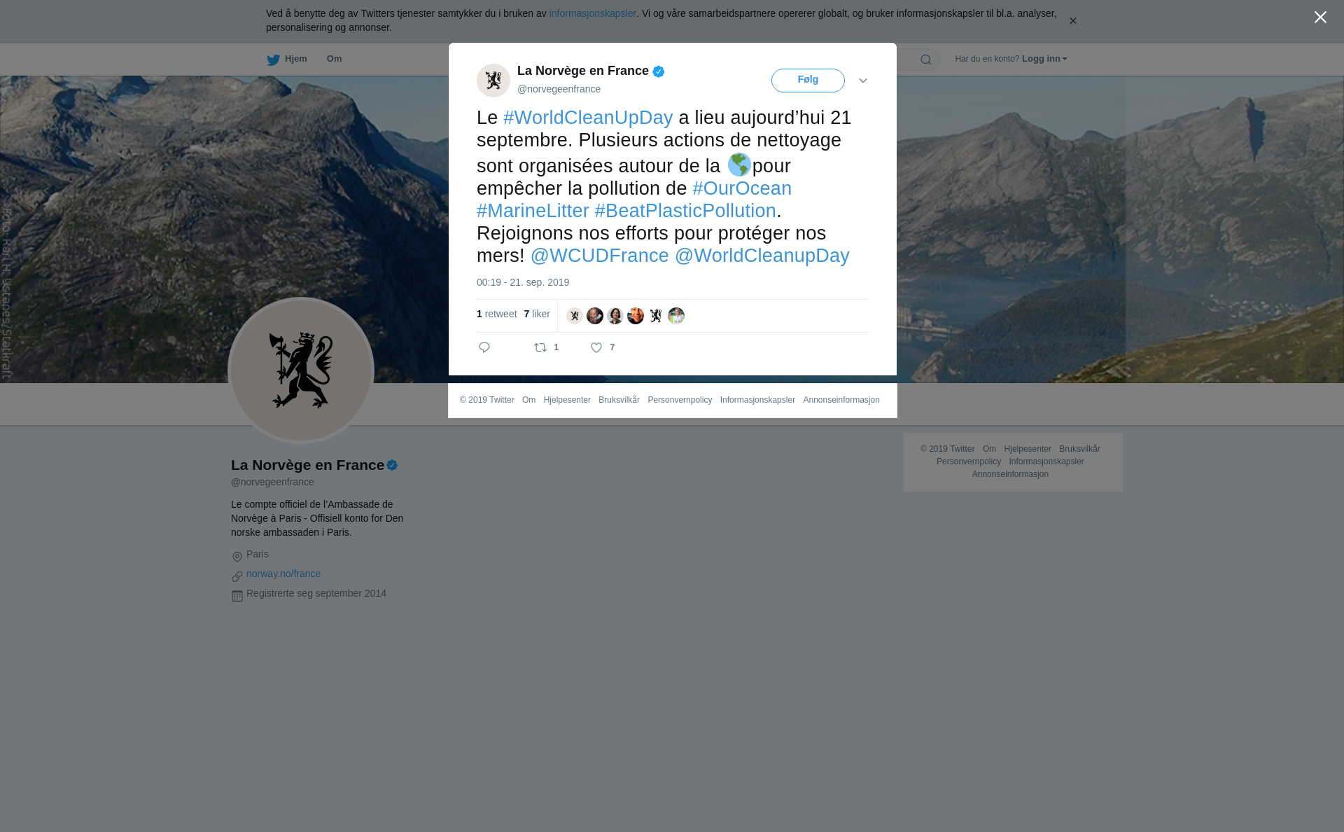
Task: Click the reply speech bubble icon
Action: click(x=484, y=347)
